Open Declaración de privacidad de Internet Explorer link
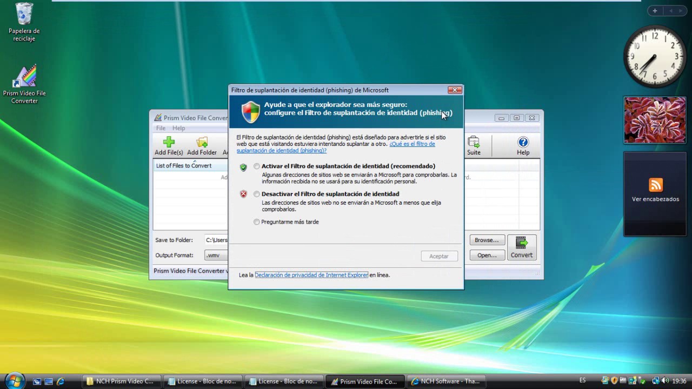Screen dimensions: 692x389 311,275
